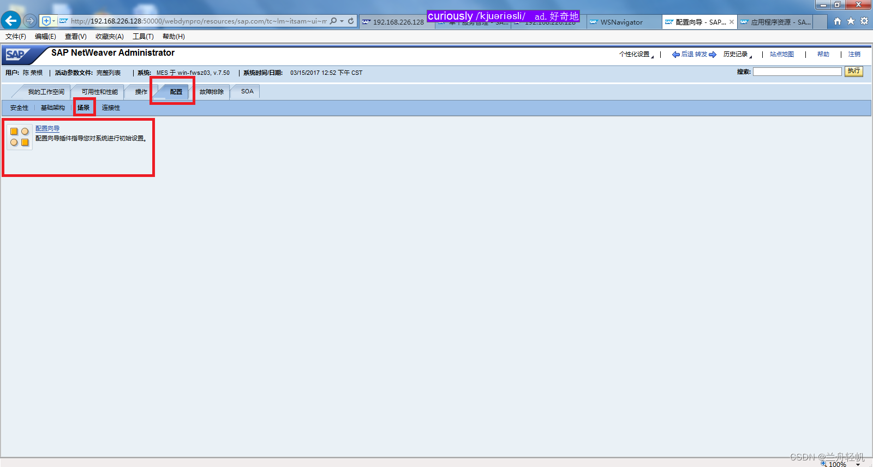Open the 查看(V) menu
The width and height of the screenshot is (873, 467).
tap(75, 37)
